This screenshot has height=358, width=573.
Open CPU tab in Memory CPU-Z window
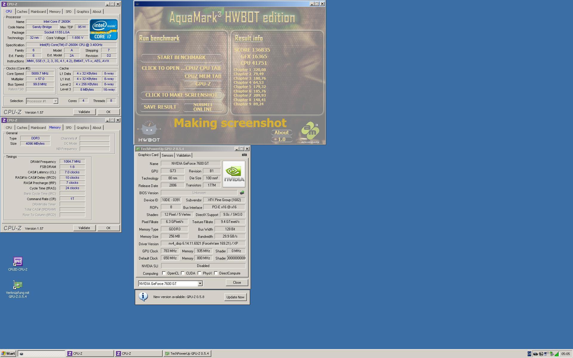(9, 128)
